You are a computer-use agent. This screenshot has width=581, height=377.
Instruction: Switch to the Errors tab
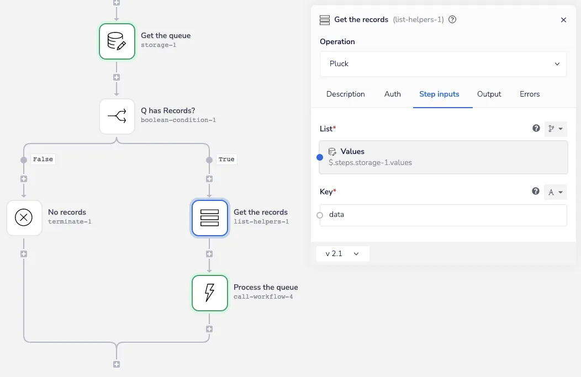pos(530,94)
